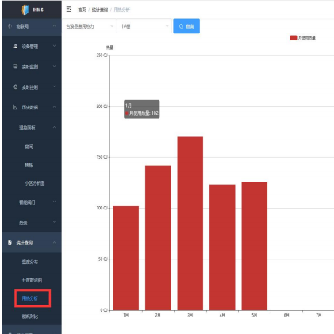Open 小区分析图 menu entry
This screenshot has height=334, width=334.
point(35,183)
